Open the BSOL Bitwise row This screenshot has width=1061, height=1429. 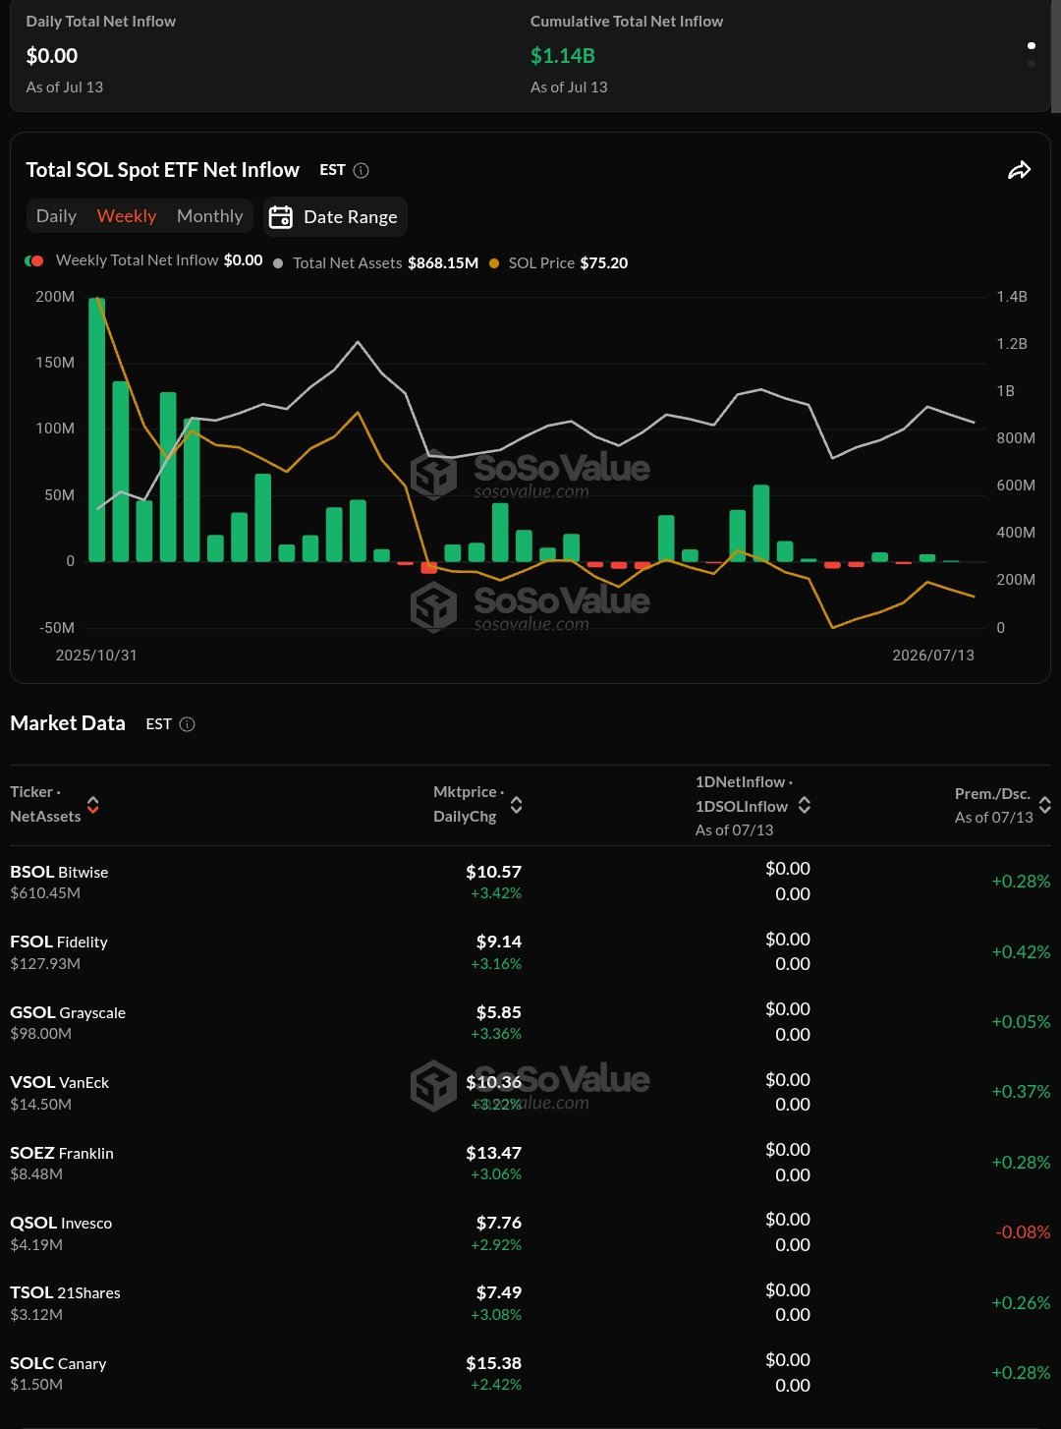click(x=530, y=882)
